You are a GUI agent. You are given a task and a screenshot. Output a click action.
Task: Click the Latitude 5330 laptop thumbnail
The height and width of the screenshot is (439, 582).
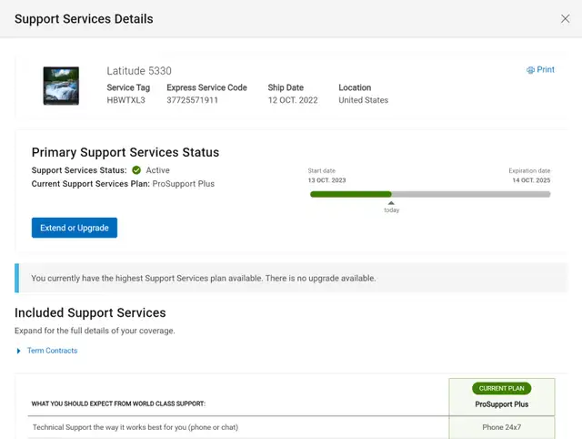point(61,86)
